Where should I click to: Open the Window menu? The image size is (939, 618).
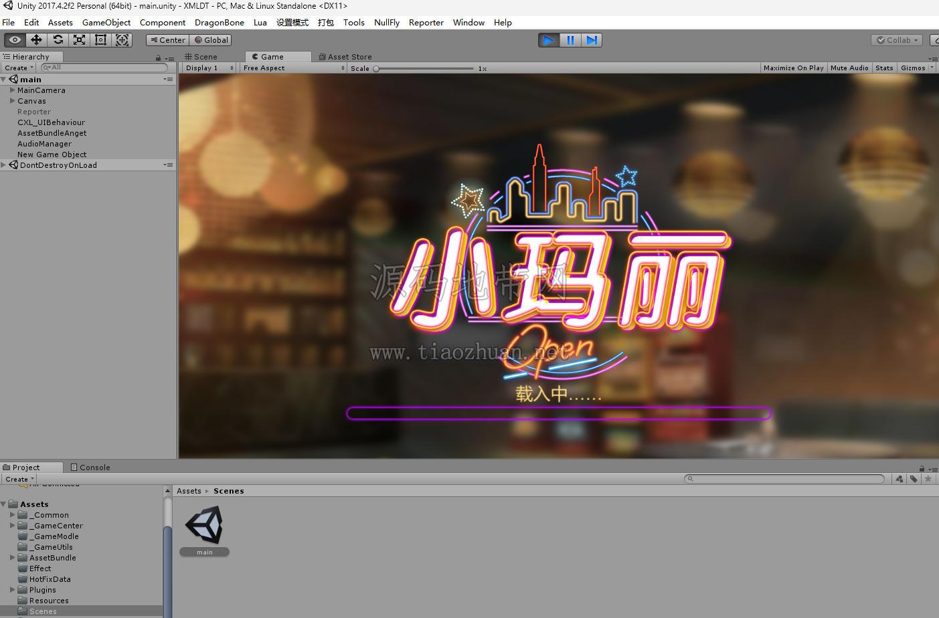pos(468,22)
